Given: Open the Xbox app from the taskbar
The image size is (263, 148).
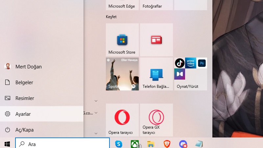Looking at the screenshot, I should pos(135,144).
